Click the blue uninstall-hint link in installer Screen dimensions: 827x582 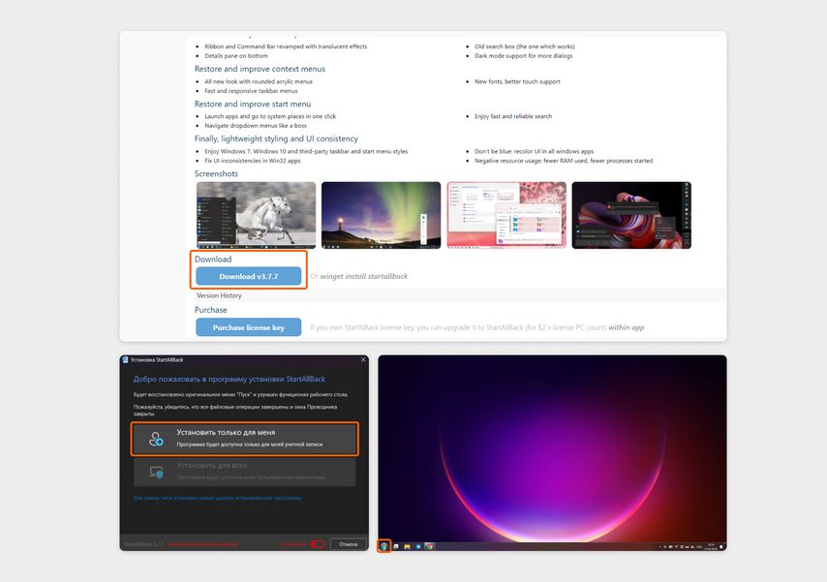tap(217, 498)
